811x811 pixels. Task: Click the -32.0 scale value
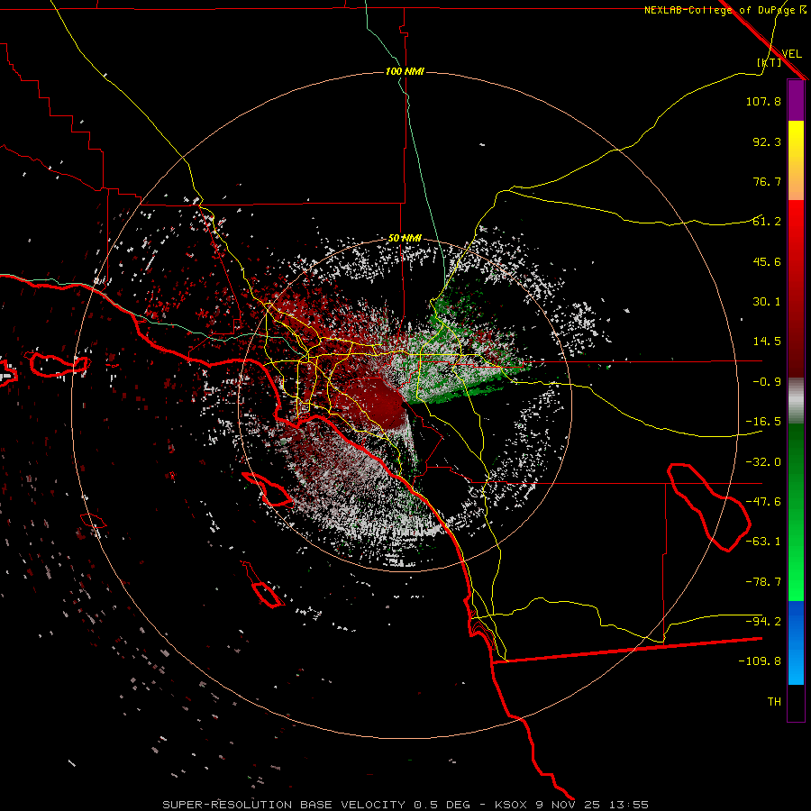point(763,462)
